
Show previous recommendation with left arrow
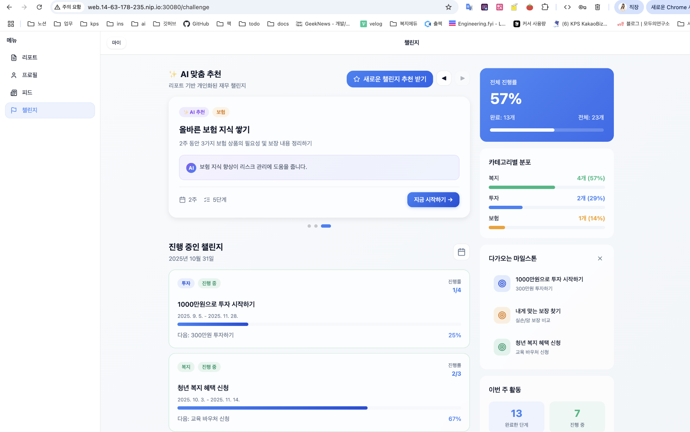444,78
